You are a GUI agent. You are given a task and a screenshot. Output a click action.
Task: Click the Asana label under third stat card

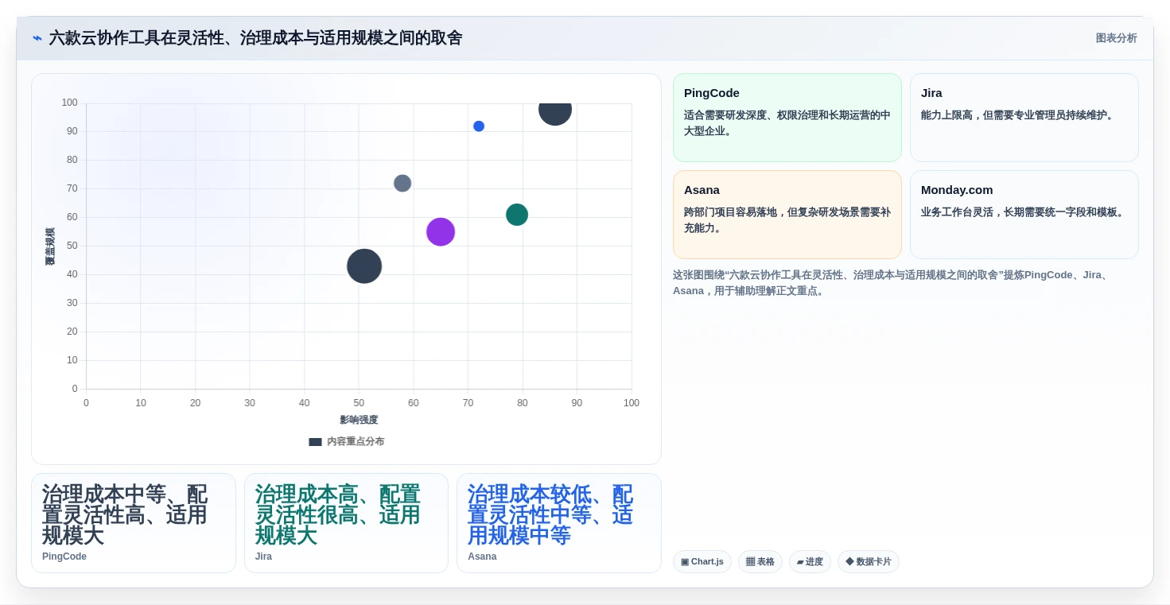pos(482,557)
